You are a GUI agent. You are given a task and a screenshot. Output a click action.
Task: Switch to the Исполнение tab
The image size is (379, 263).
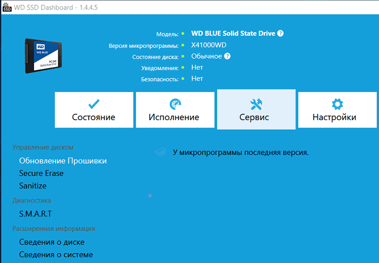point(174,117)
